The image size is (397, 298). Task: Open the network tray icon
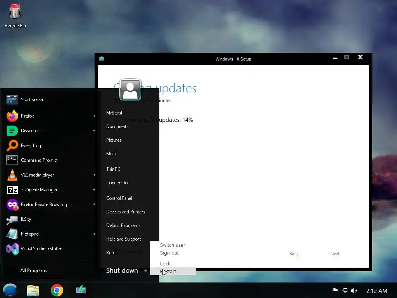point(345,291)
